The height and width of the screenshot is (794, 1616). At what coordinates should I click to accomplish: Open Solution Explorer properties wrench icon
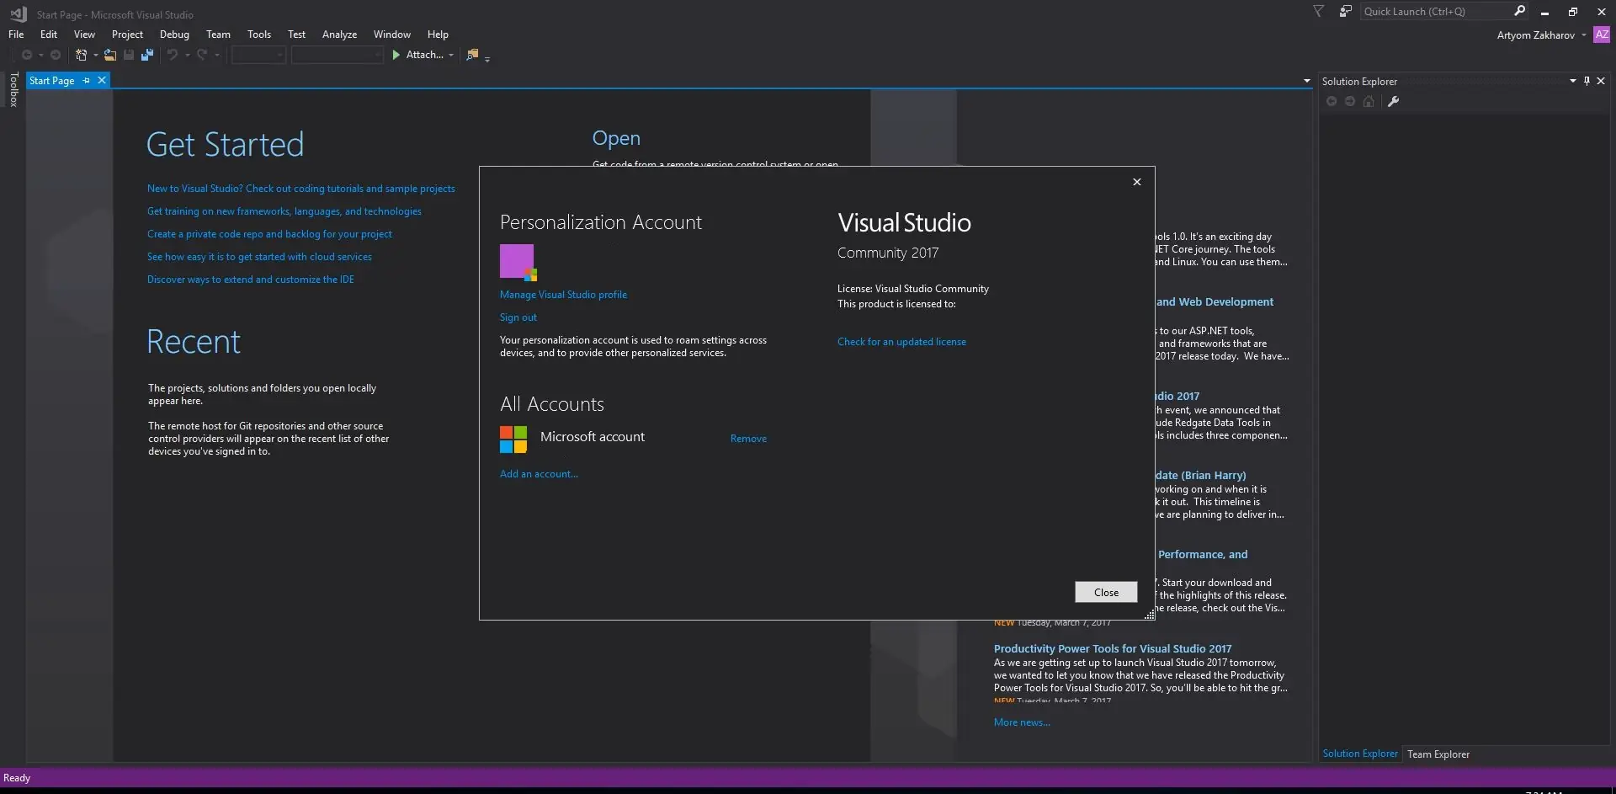(1393, 101)
